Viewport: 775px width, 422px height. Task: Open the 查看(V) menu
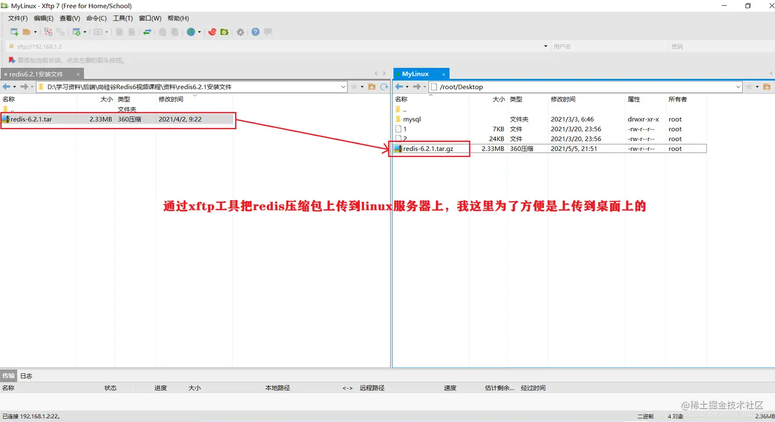pyautogui.click(x=70, y=18)
